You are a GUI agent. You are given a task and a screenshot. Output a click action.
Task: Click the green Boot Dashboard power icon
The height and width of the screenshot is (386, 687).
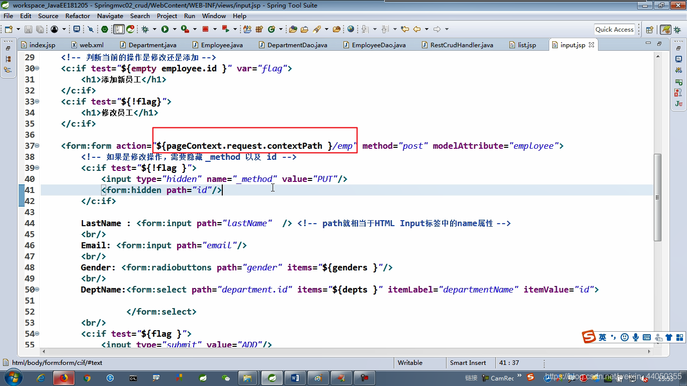pyautogui.click(x=105, y=29)
